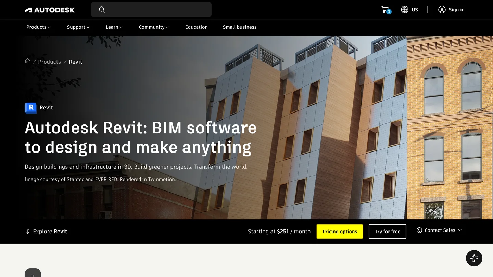
Task: Click the 'Starting at $251 / month' text
Action: [279, 232]
